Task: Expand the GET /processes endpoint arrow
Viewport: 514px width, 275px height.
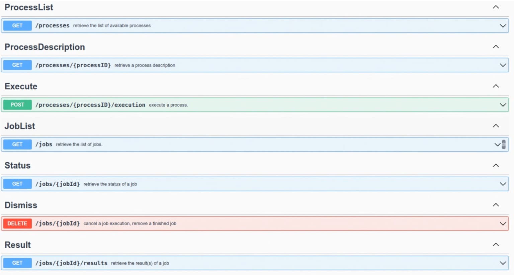Action: coord(503,26)
